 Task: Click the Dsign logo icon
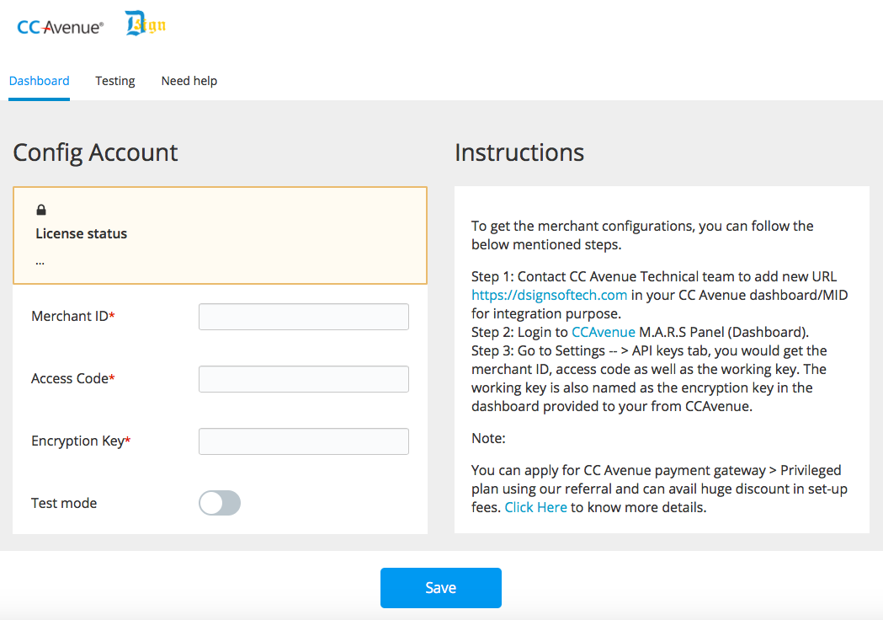[146, 24]
